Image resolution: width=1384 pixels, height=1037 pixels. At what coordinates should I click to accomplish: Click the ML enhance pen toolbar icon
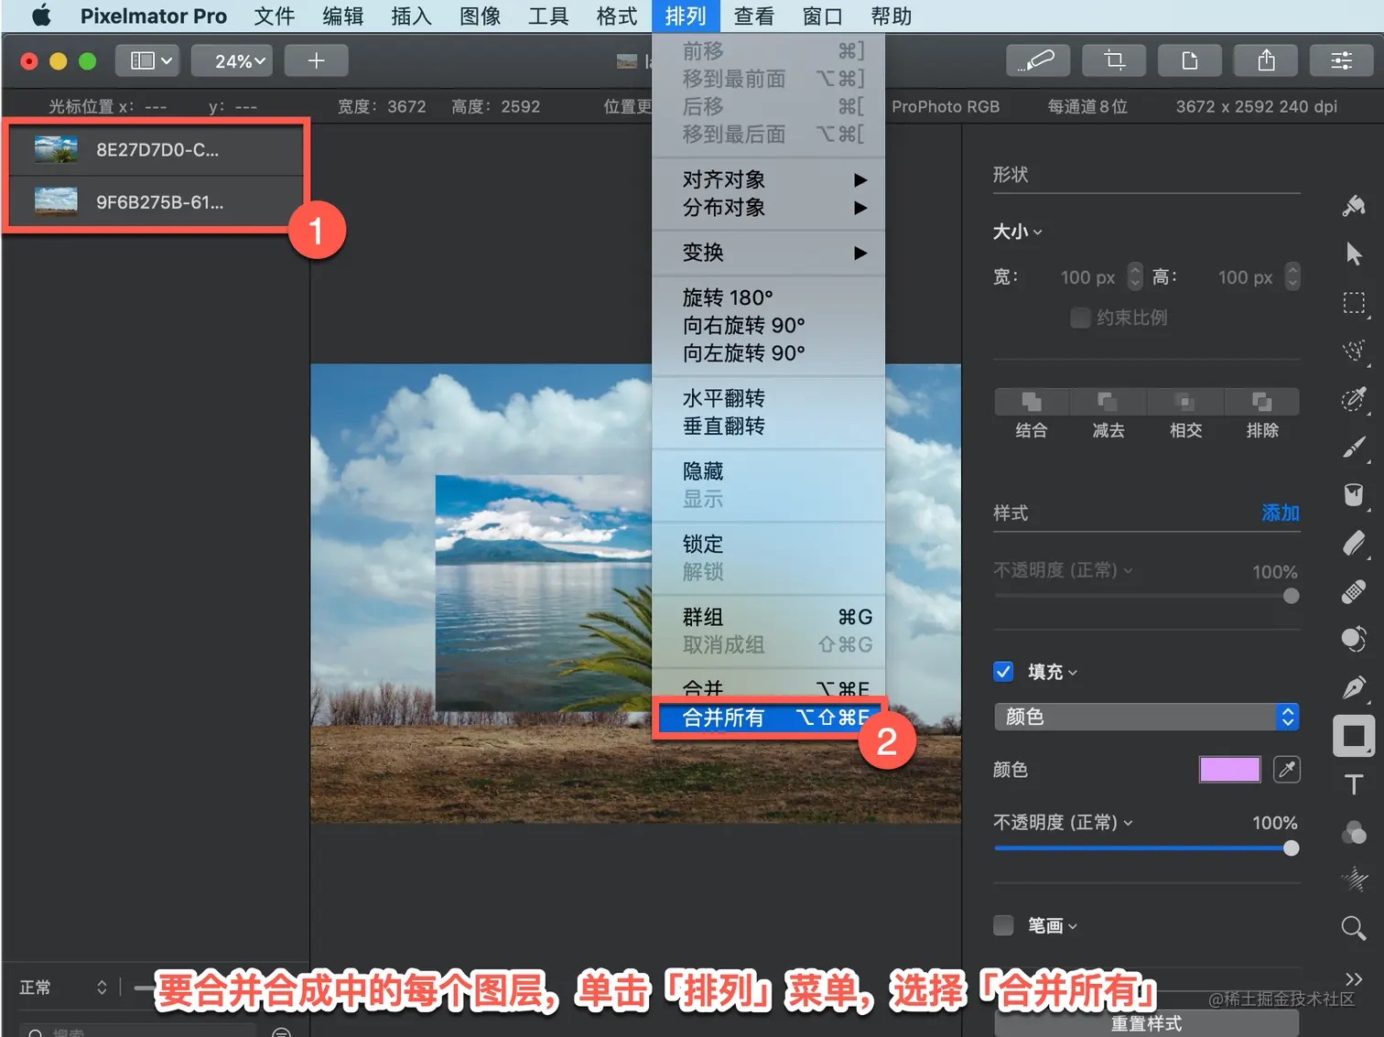1039,60
